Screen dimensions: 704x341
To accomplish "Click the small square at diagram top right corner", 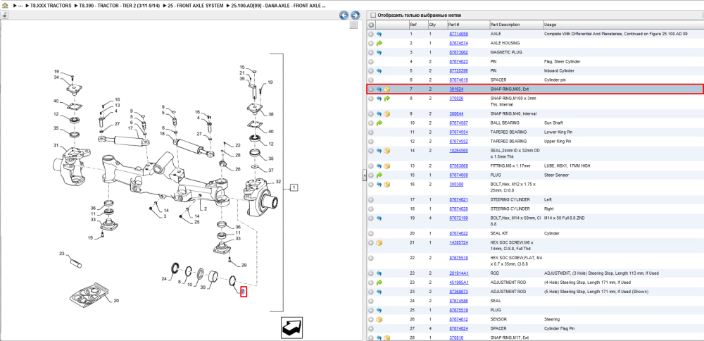I will pyautogui.click(x=353, y=25).
